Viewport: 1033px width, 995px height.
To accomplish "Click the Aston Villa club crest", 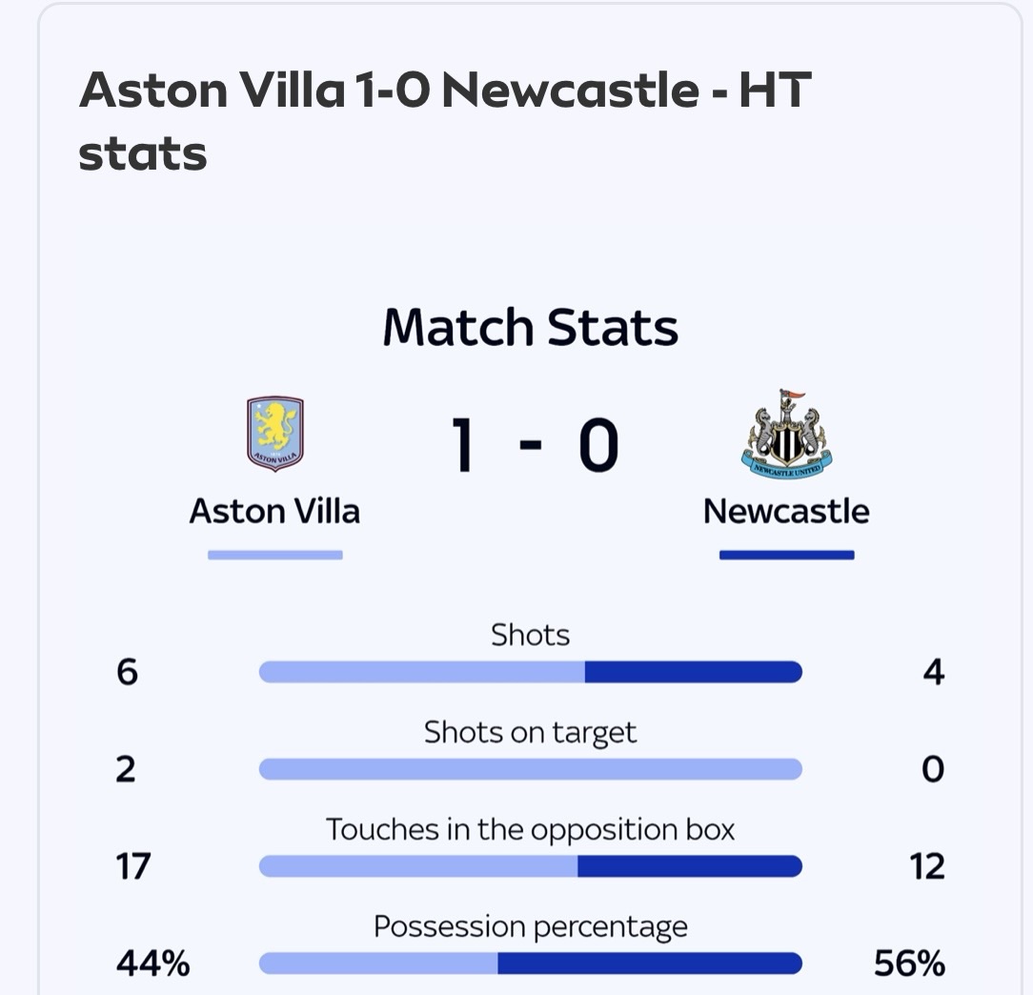I will point(274,434).
